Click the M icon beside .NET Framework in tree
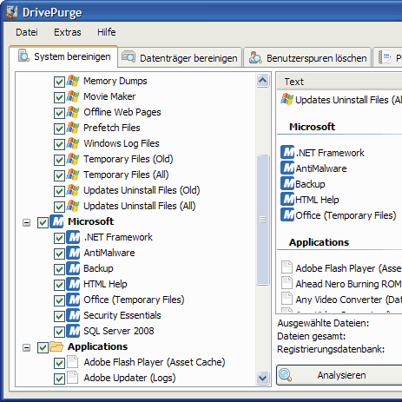 pyautogui.click(x=73, y=237)
